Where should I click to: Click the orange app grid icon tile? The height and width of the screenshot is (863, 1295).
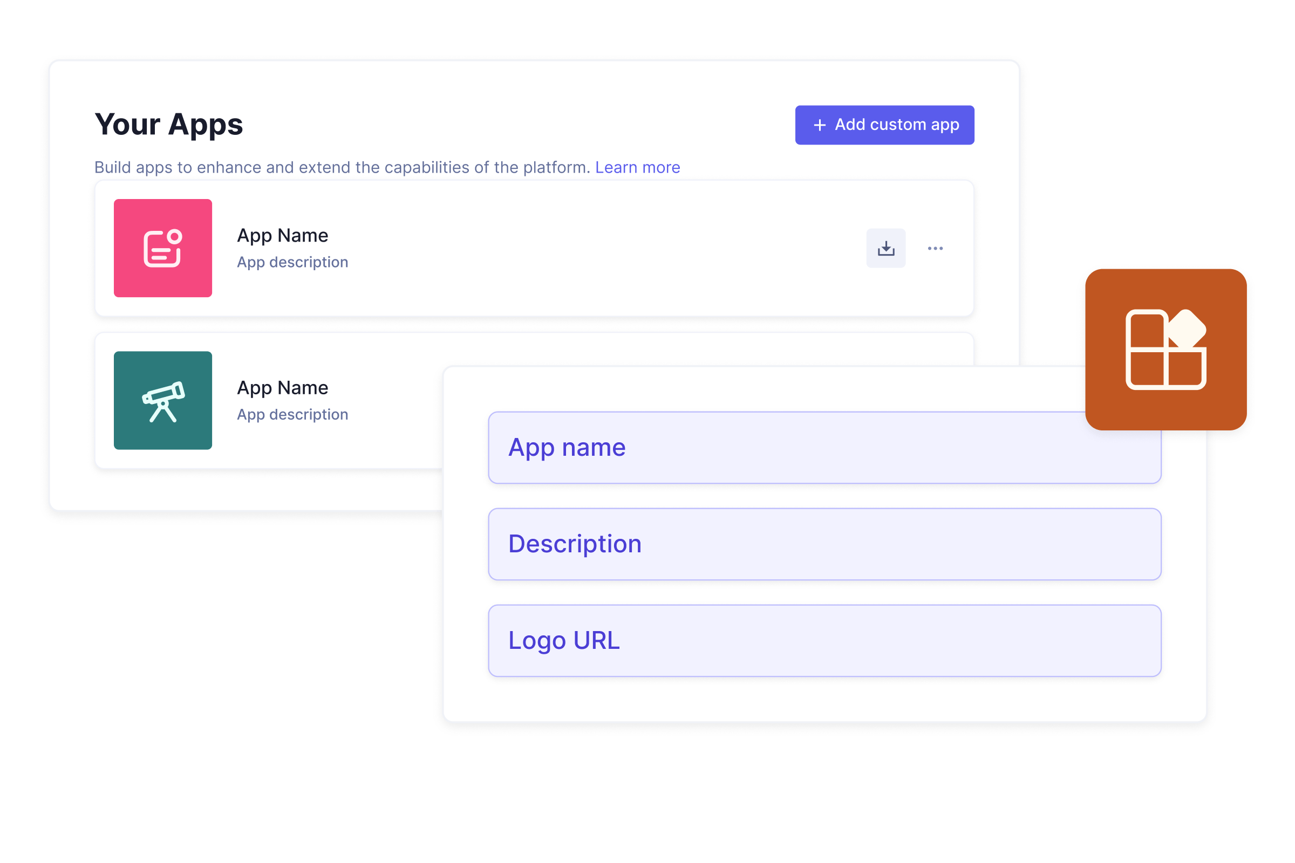pos(1165,350)
